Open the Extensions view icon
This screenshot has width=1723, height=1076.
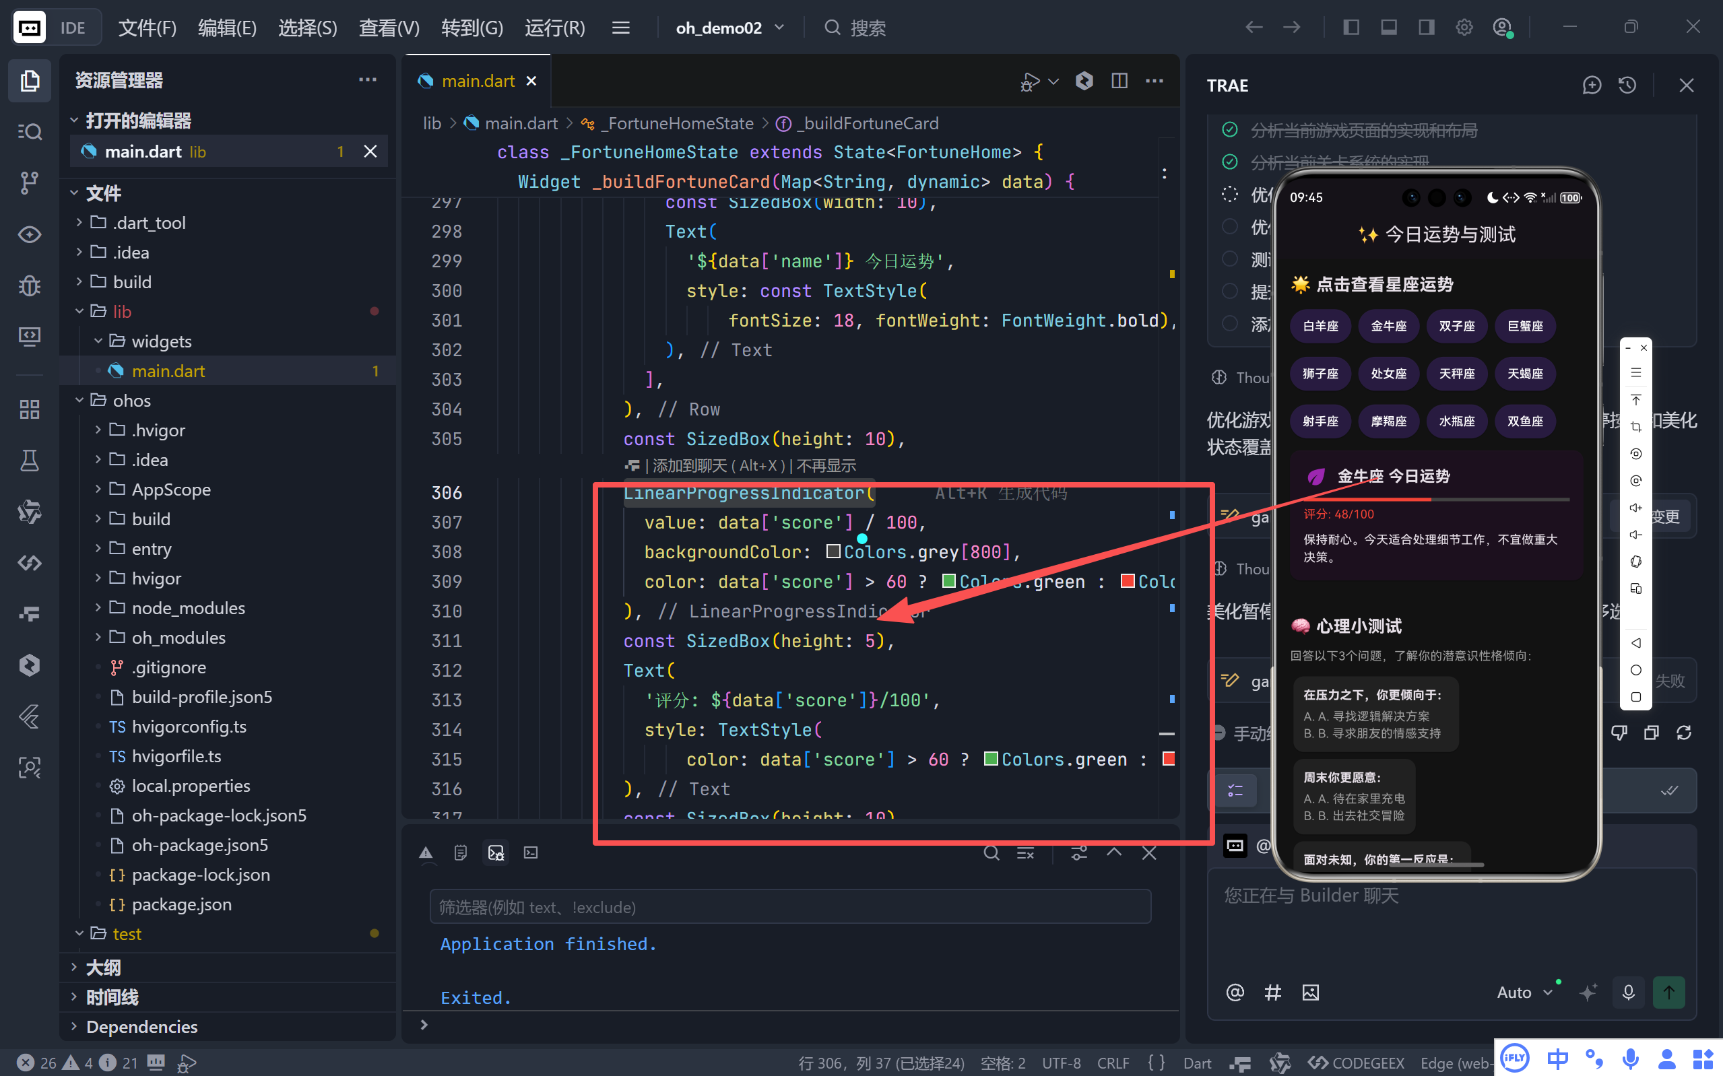[x=29, y=409]
